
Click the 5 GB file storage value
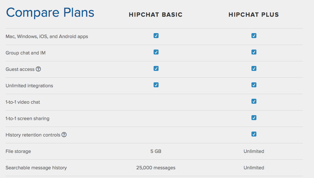[156, 151]
